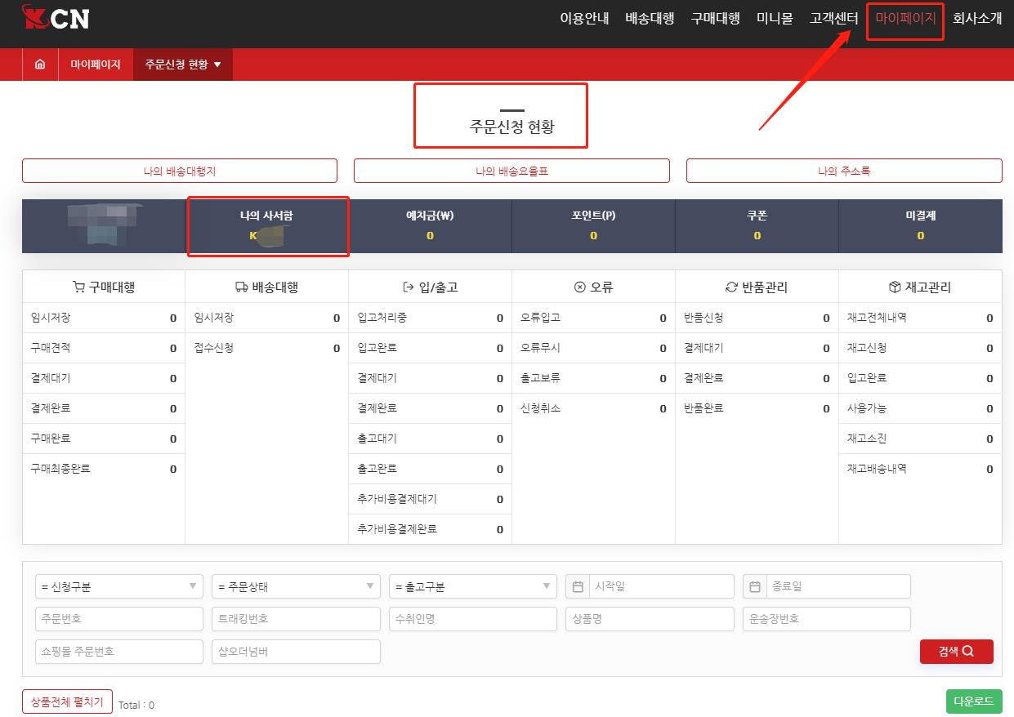Open the 출고구분 dropdown
The width and height of the screenshot is (1014, 717).
(472, 586)
